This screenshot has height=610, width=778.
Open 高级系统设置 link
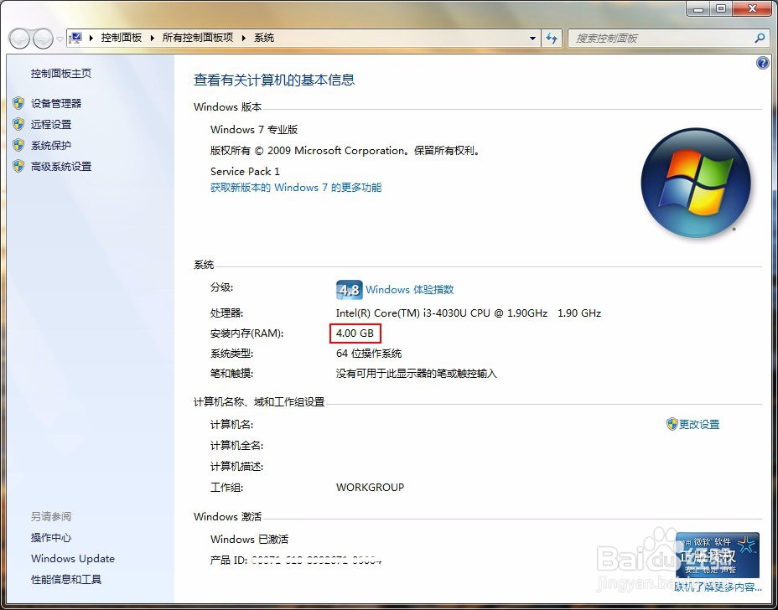pyautogui.click(x=61, y=166)
